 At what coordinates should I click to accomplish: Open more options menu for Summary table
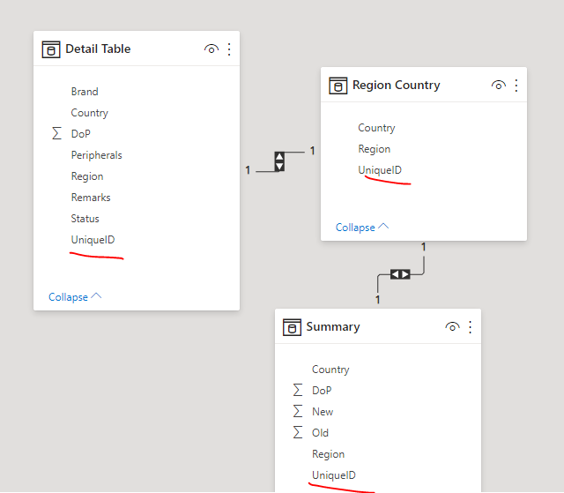(470, 327)
